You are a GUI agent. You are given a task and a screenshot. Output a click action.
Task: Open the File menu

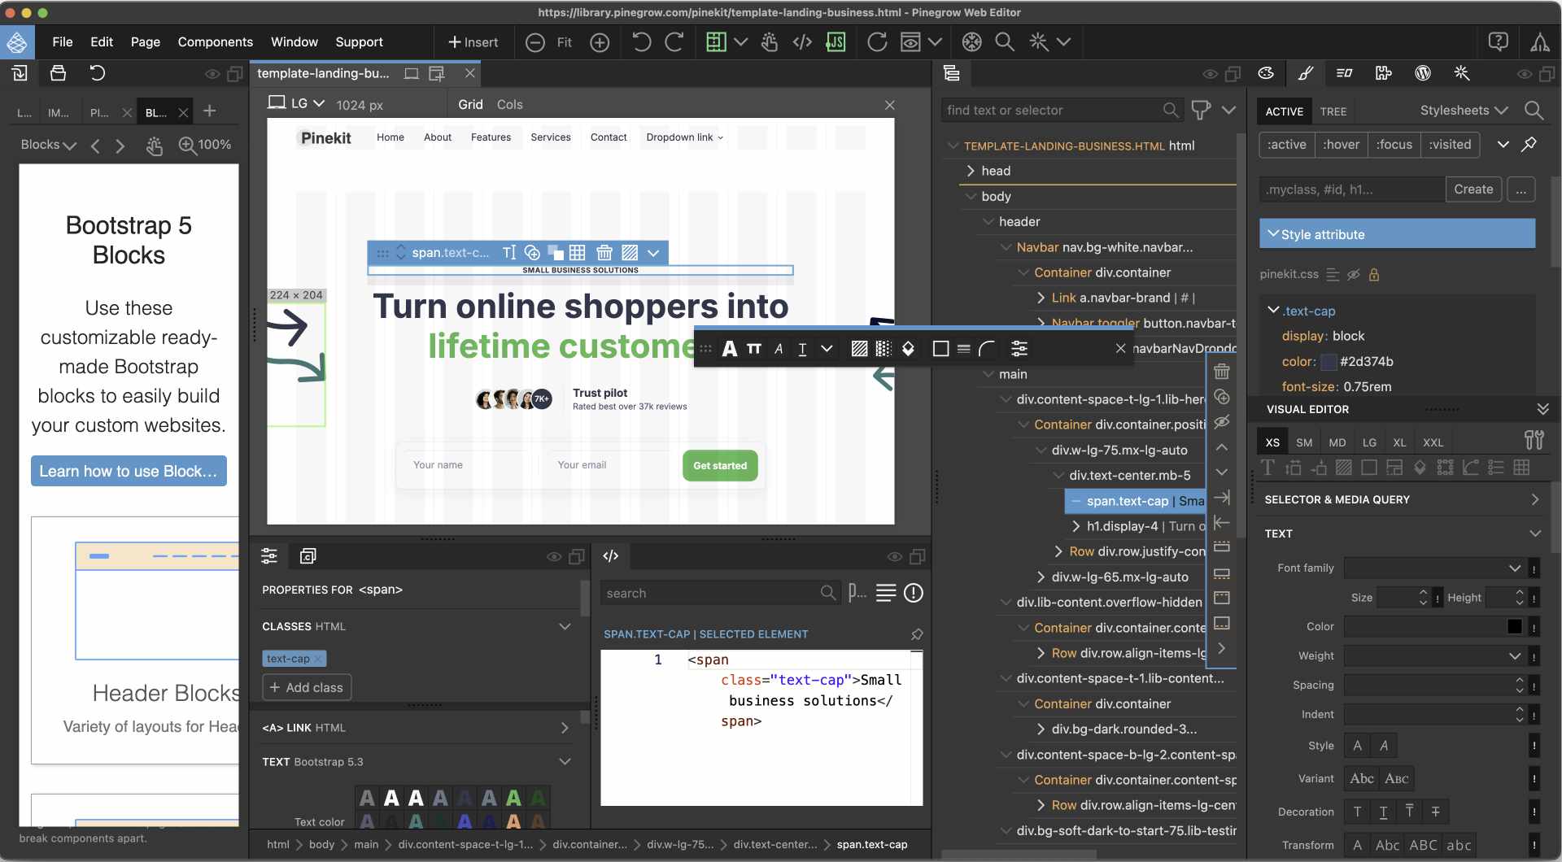[x=62, y=42]
